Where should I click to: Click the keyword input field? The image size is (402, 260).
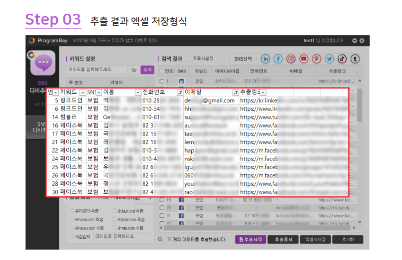click(97, 70)
